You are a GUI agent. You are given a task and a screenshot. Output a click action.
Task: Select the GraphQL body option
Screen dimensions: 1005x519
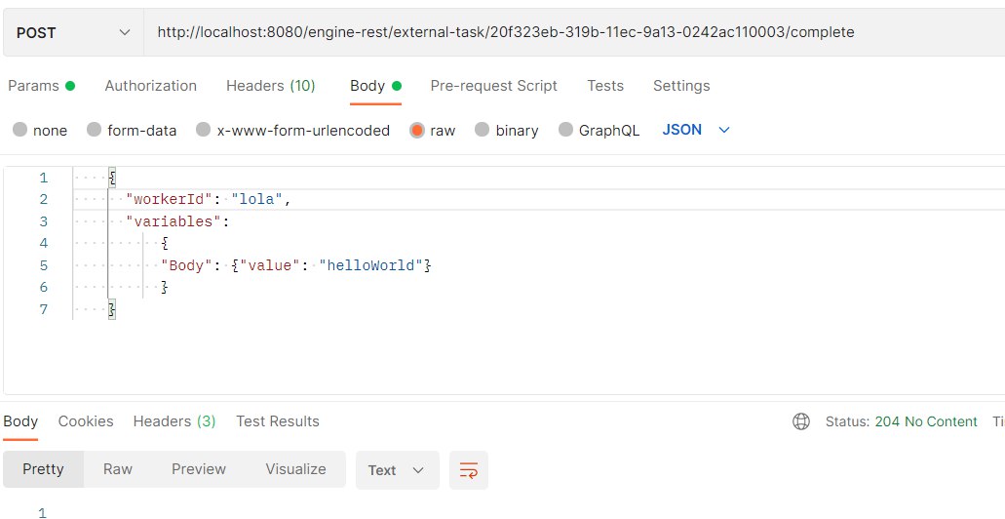(x=565, y=130)
